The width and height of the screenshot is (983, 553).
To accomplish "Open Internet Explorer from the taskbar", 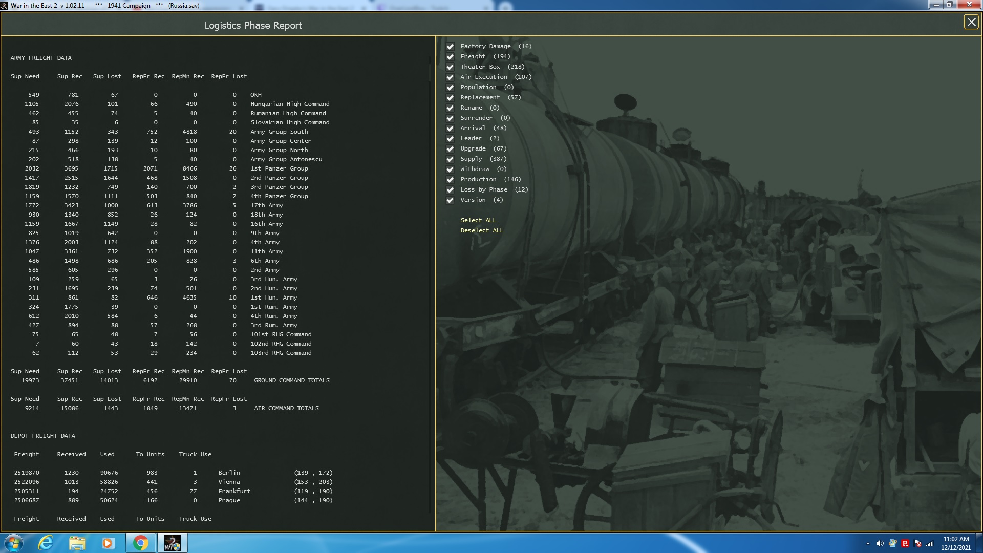I will pyautogui.click(x=46, y=543).
